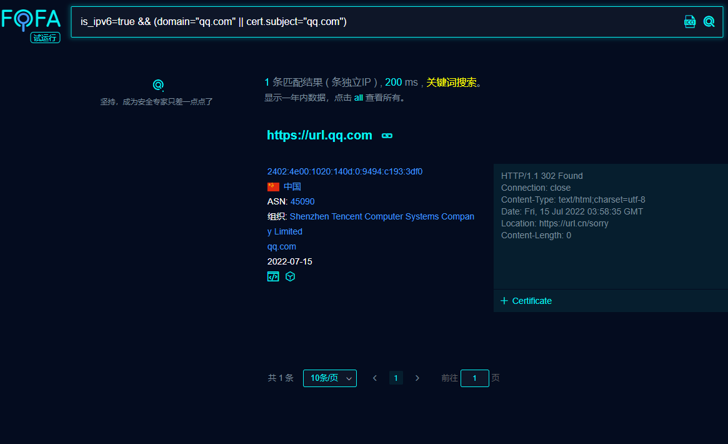The image size is (728, 444).
Task: Click the Location: https://url.cn/sorry line
Action: [555, 223]
